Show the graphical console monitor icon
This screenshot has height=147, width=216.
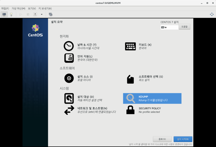4,14
